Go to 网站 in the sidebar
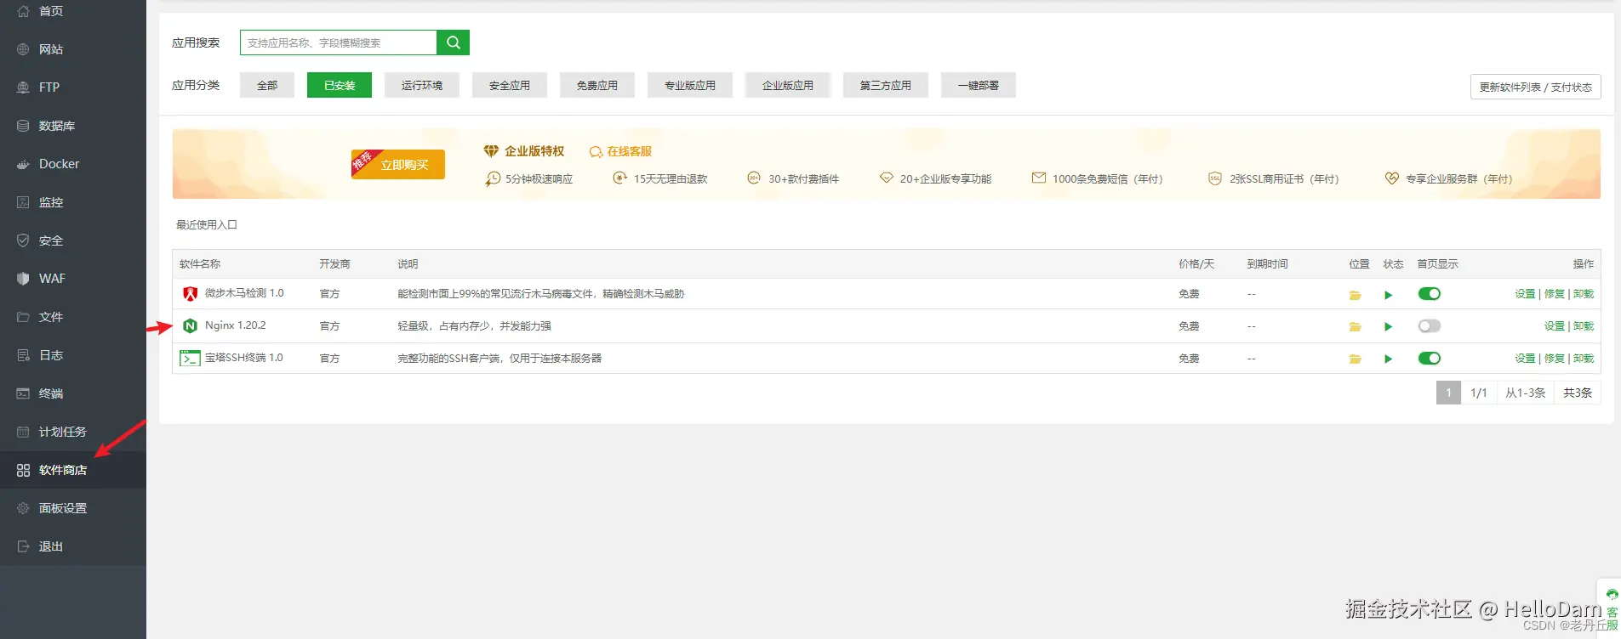1621x639 pixels. [x=73, y=49]
